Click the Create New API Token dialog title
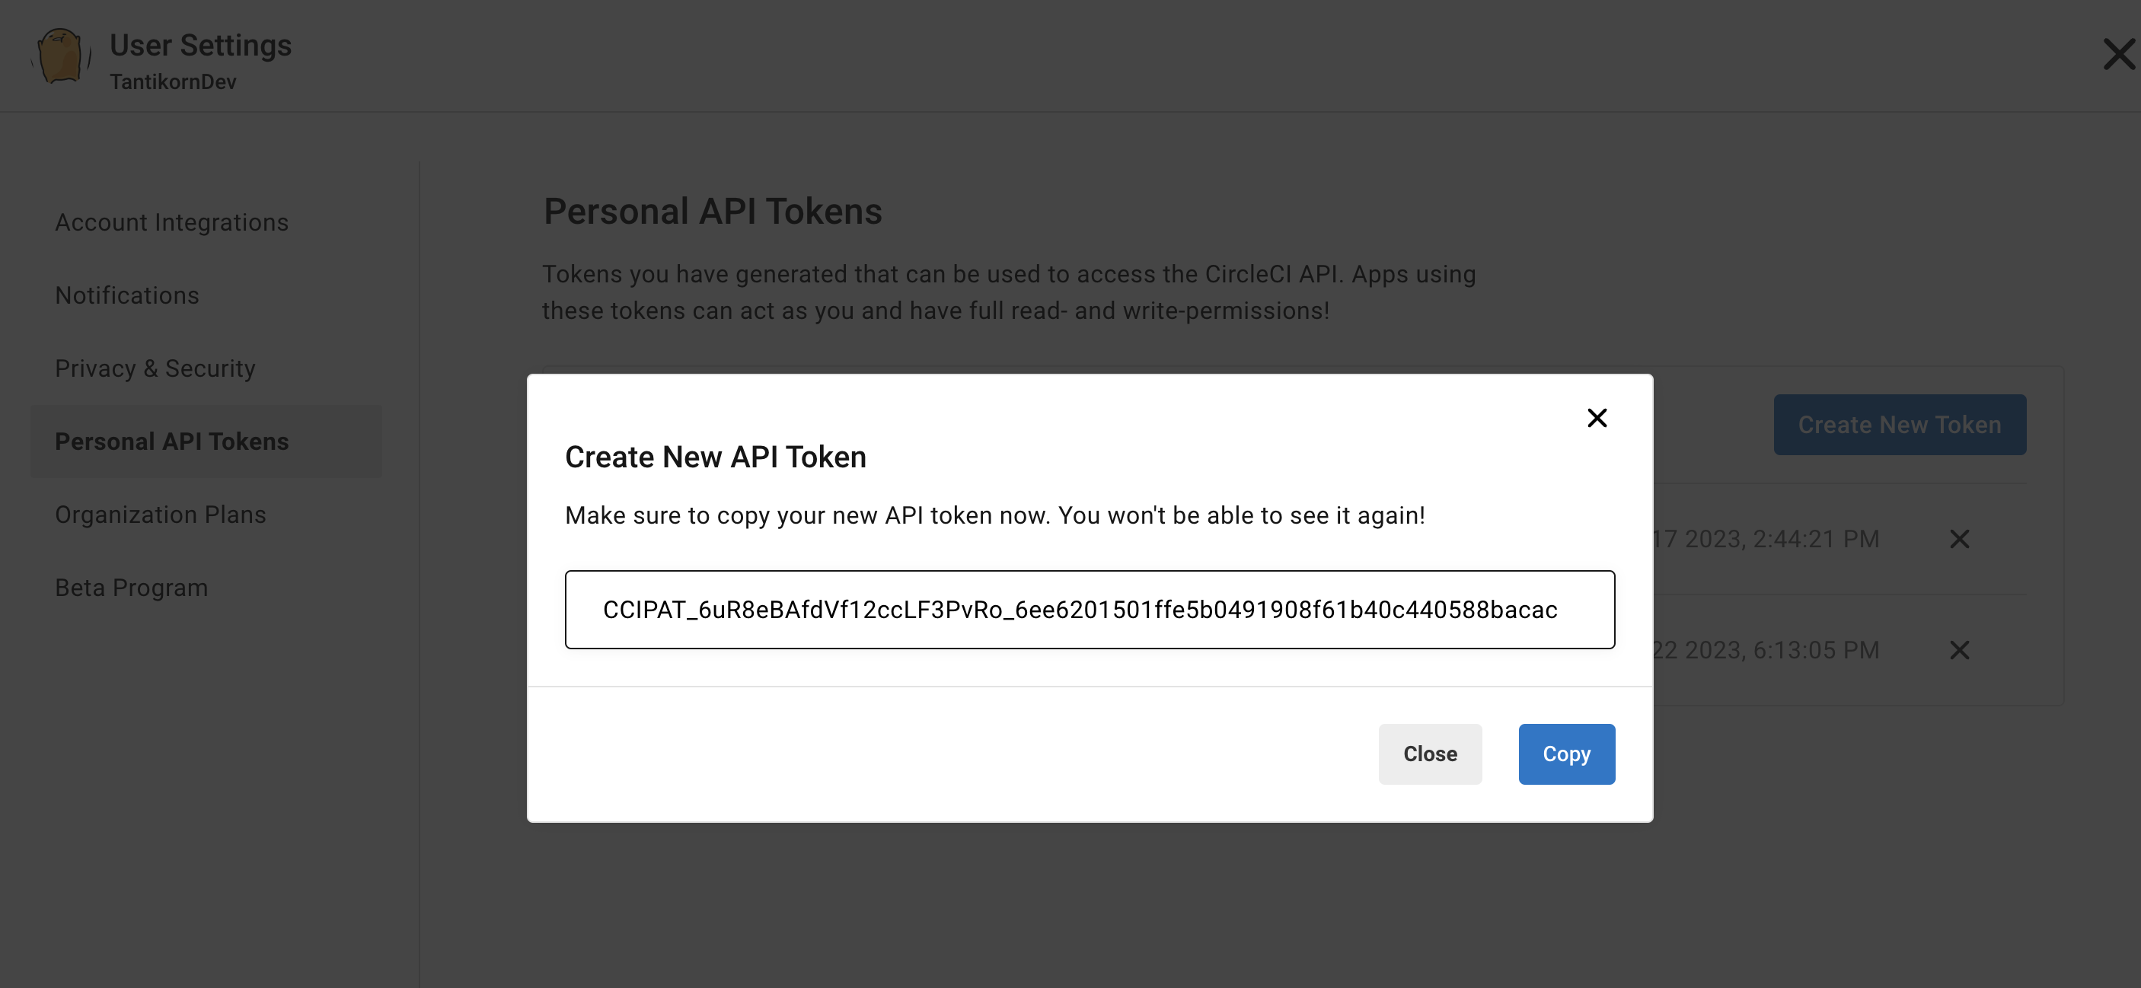This screenshot has width=2141, height=988. [x=715, y=457]
